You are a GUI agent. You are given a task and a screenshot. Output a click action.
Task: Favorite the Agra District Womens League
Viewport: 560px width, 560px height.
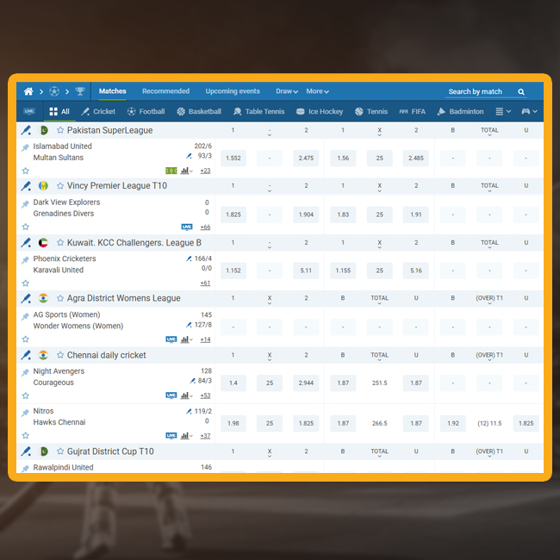60,298
